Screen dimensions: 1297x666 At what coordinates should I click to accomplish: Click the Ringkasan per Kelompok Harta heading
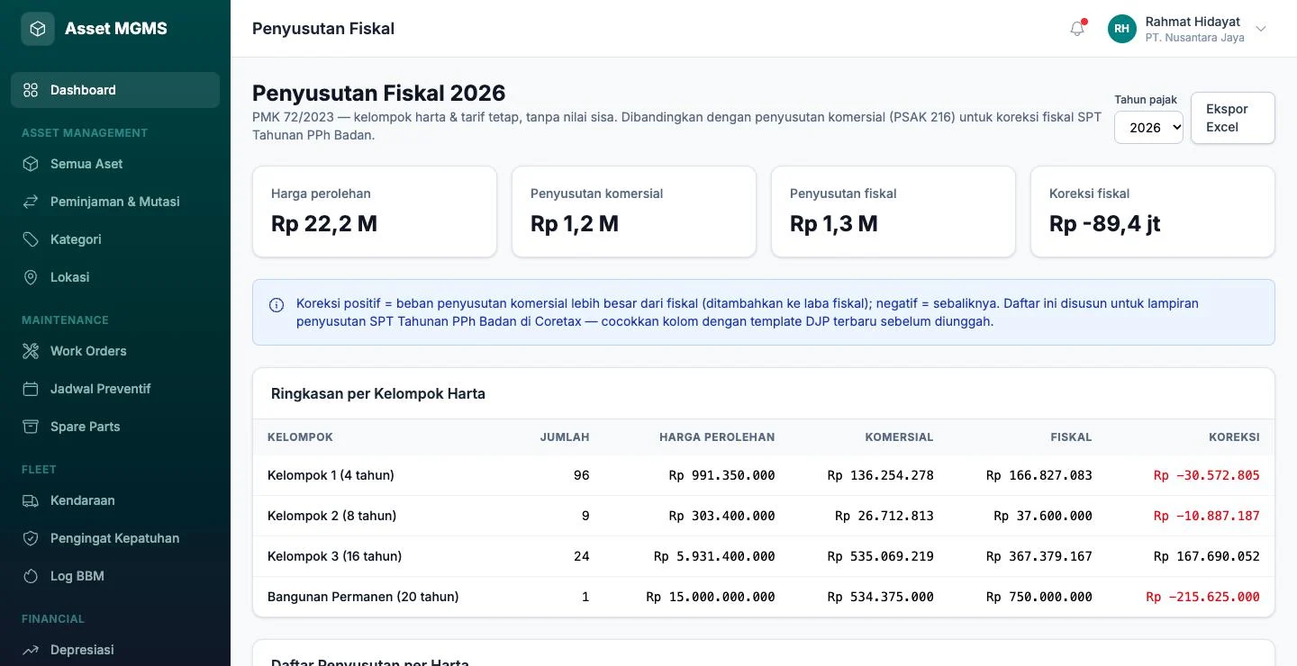point(378,393)
